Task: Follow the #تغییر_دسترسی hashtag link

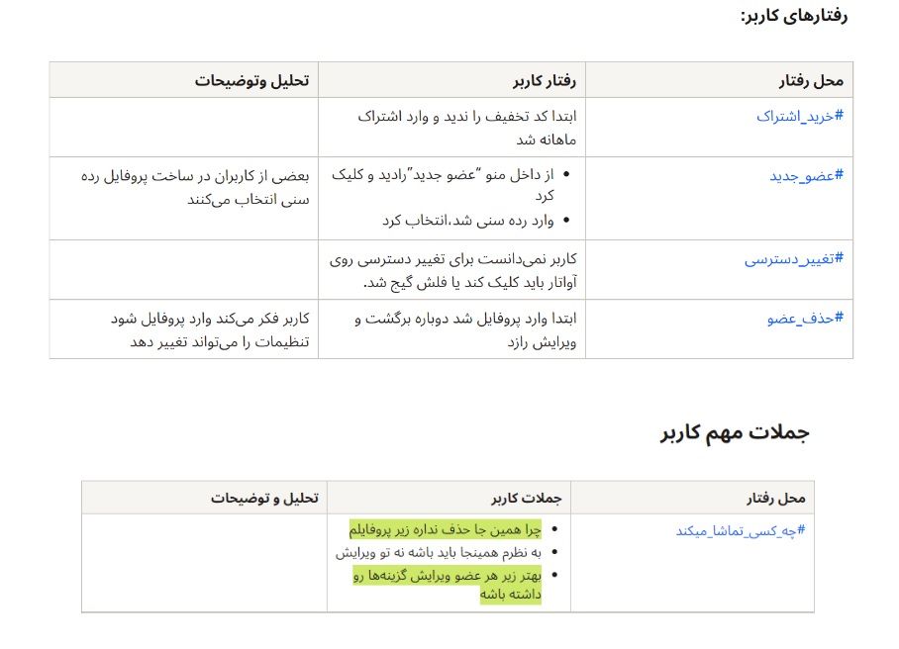Action: pyautogui.click(x=793, y=259)
